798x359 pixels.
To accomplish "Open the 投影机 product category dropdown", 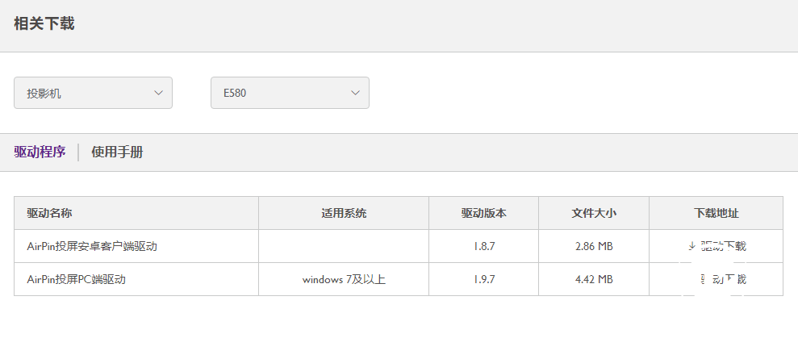I will coord(93,93).
